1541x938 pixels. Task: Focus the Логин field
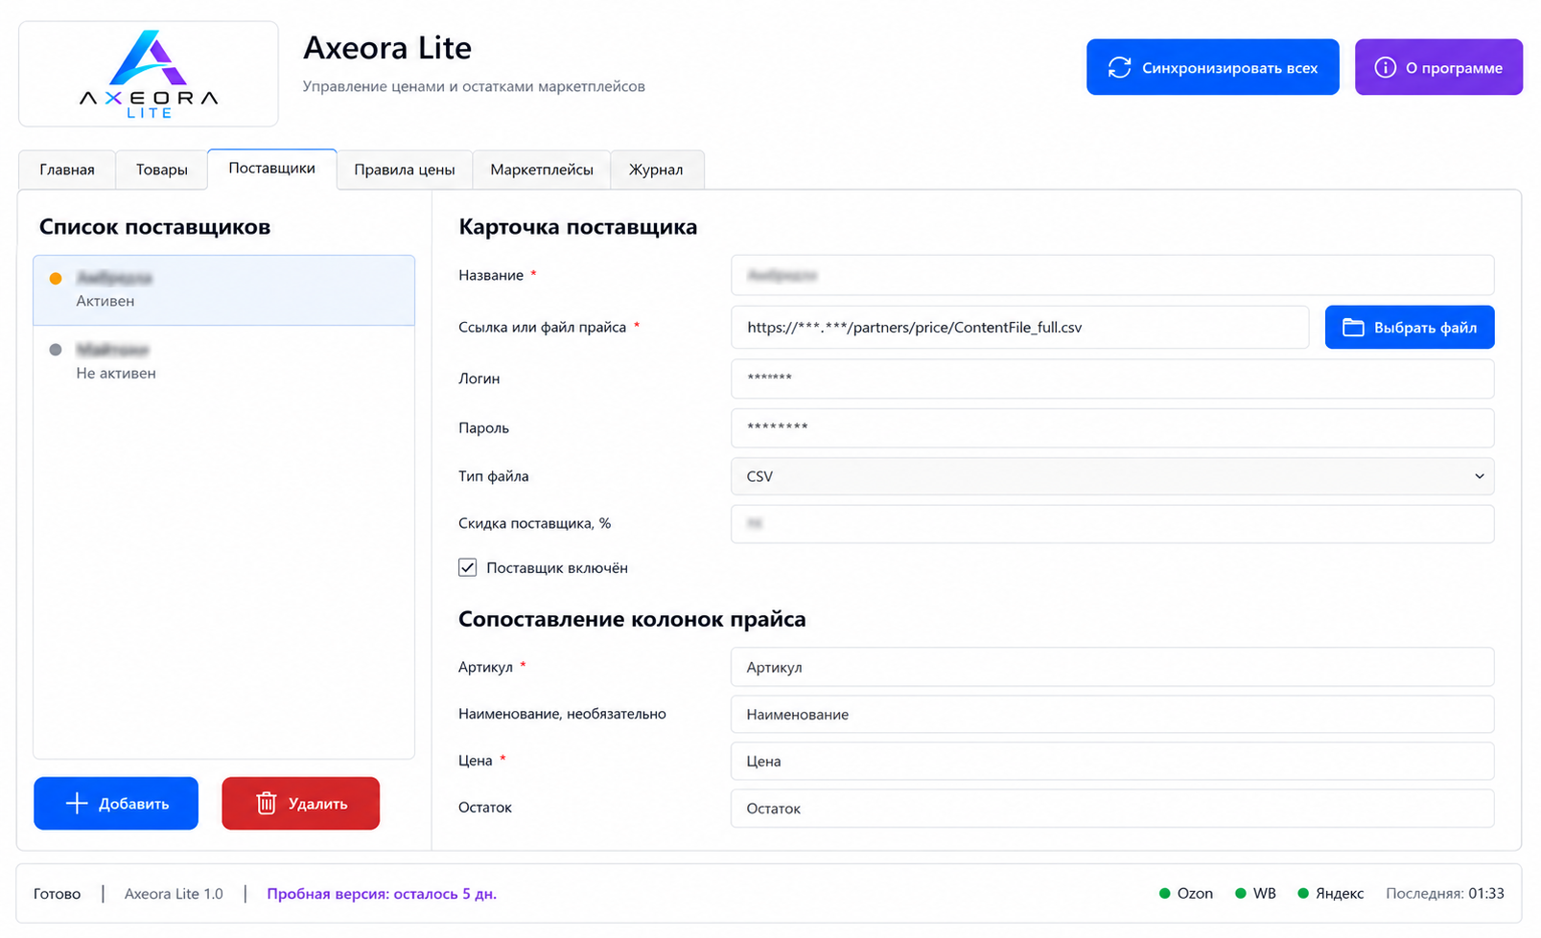pyautogui.click(x=1112, y=378)
